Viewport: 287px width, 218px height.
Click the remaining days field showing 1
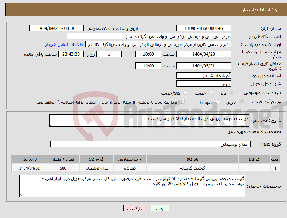109,54
